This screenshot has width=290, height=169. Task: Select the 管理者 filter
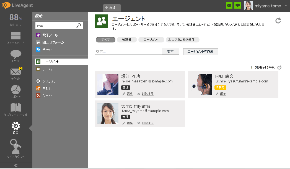tap(127, 40)
